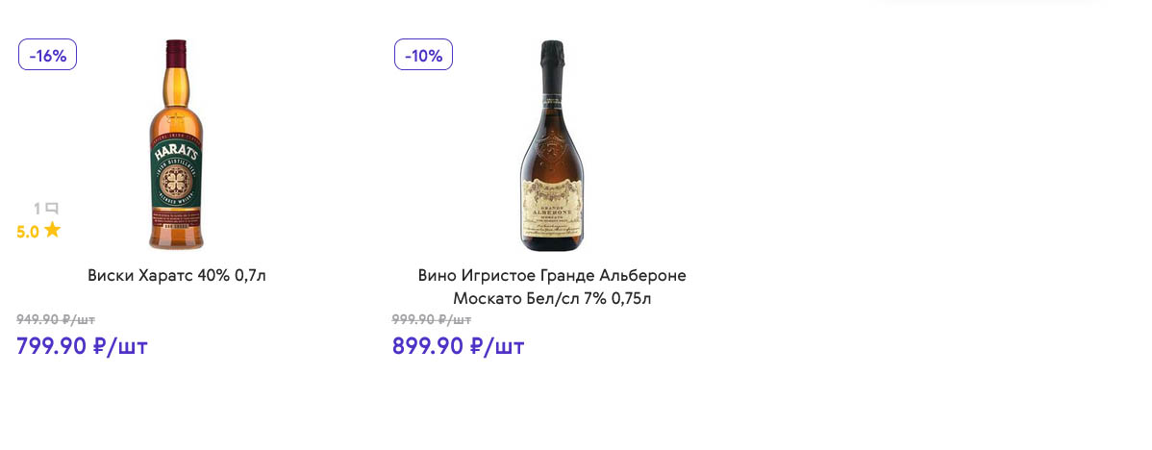1152x450 pixels.
Task: Open the Виски Харатс 40% 0,7л product link
Action: pos(176,276)
